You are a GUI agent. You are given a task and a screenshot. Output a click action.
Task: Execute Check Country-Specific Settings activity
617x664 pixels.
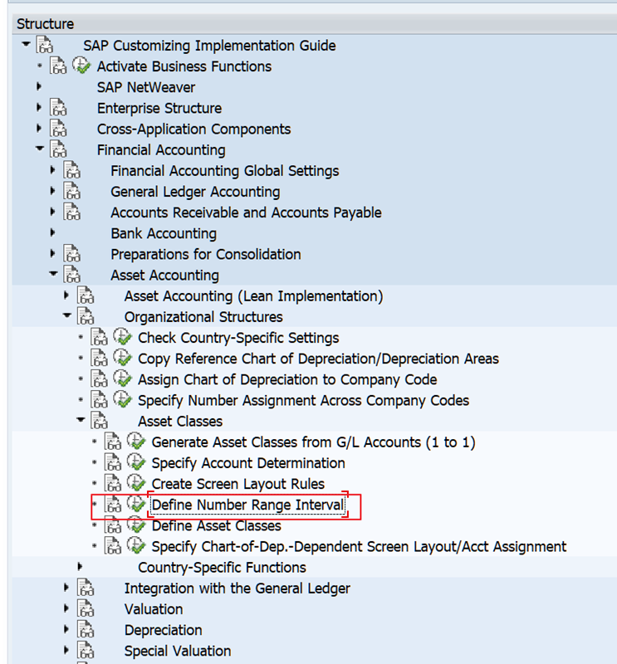point(122,337)
